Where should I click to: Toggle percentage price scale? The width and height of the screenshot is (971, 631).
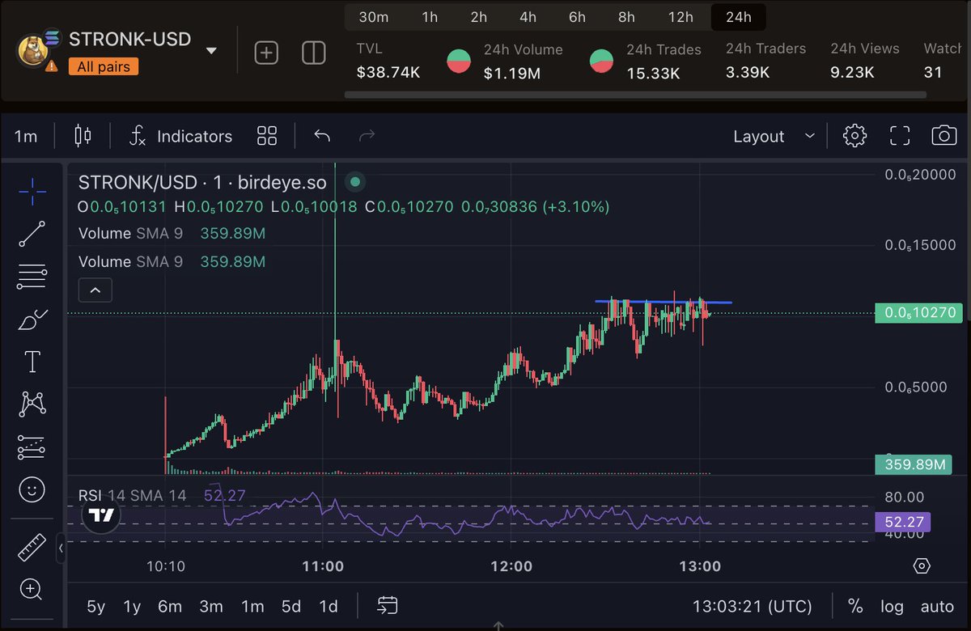pyautogui.click(x=854, y=606)
